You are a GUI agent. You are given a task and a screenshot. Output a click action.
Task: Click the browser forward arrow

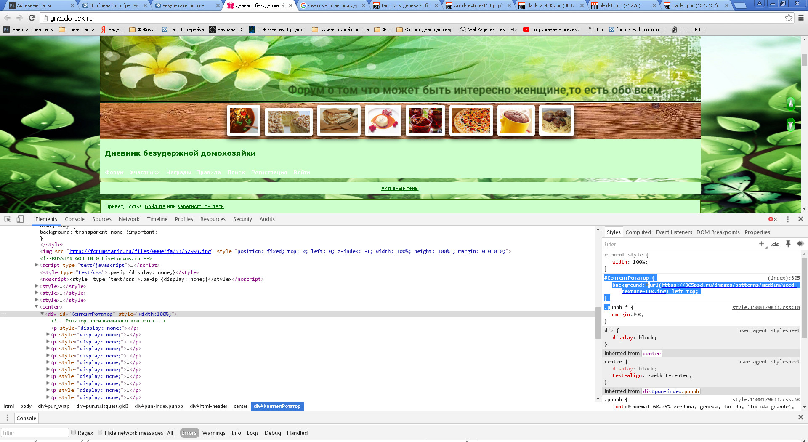click(x=19, y=18)
